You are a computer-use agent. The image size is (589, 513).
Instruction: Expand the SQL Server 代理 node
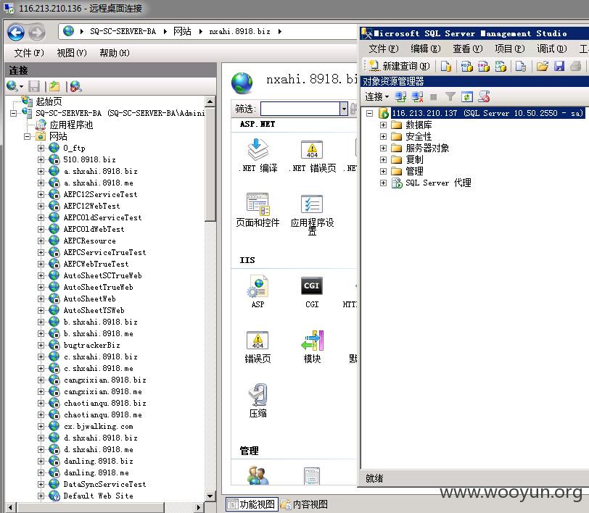coord(383,183)
